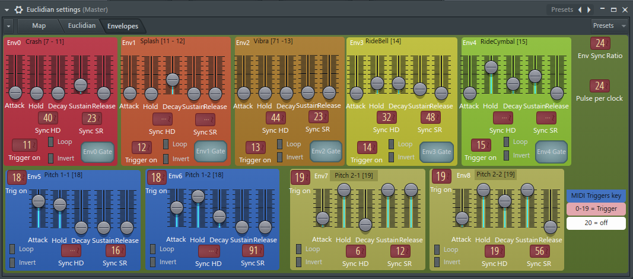The width and height of the screenshot is (633, 279).
Task: Click Env3 Sync HD value 32
Action: (x=387, y=117)
